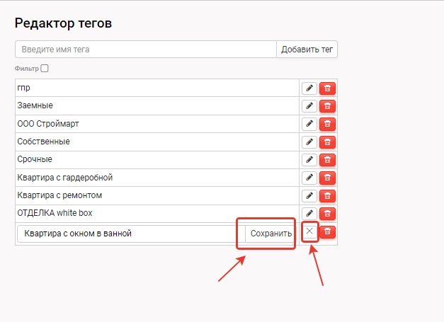Edit the "ОТДЕЛКА white box" tag
The height and width of the screenshot is (322, 444).
pos(309,213)
